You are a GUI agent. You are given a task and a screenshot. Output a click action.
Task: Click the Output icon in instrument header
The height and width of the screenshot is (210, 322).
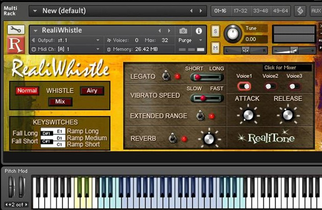pyautogui.click(x=34, y=40)
